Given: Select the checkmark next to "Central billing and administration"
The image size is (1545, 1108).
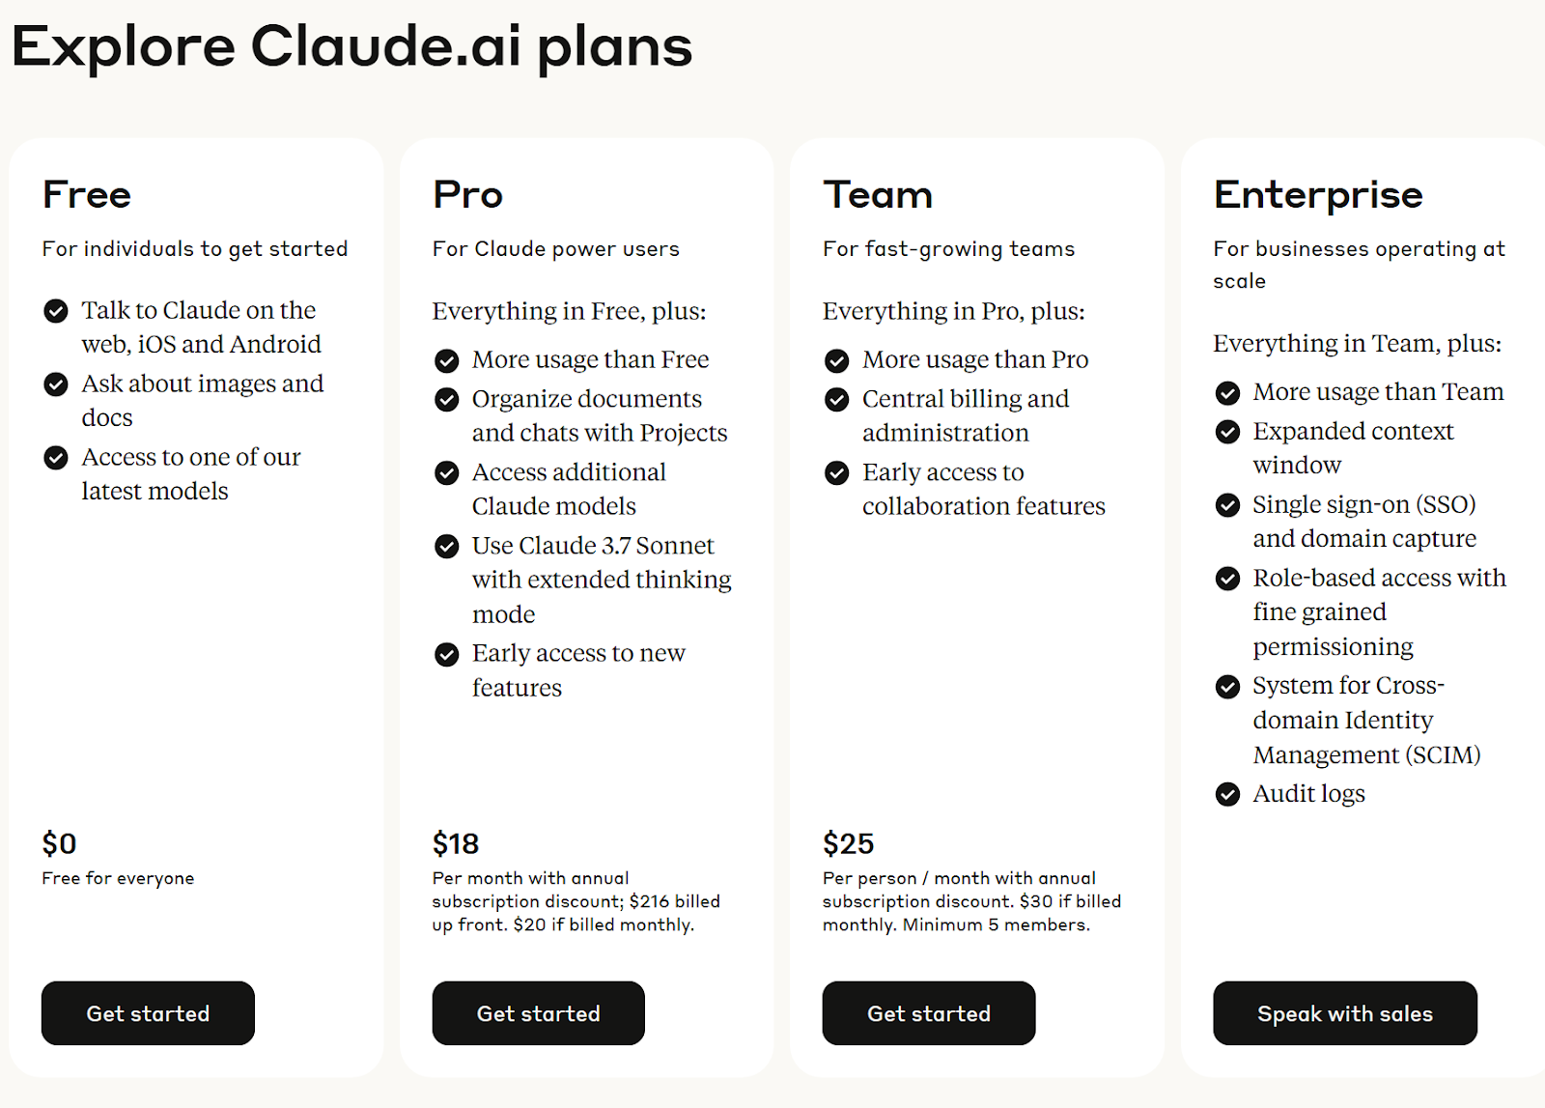Looking at the screenshot, I should tap(836, 400).
